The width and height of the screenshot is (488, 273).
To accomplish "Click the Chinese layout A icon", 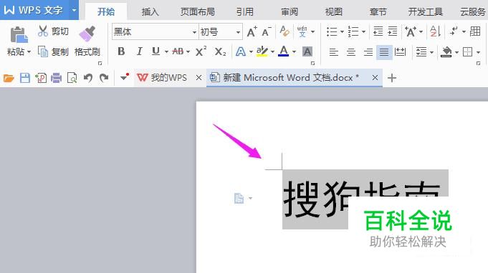I will 411,31.
